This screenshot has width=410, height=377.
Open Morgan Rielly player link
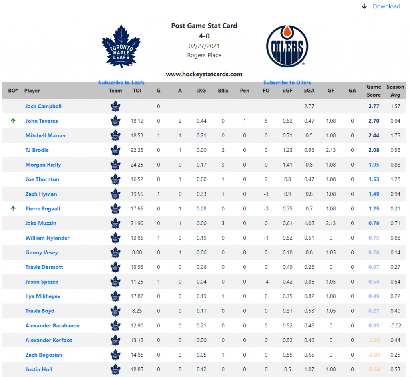[43, 165]
